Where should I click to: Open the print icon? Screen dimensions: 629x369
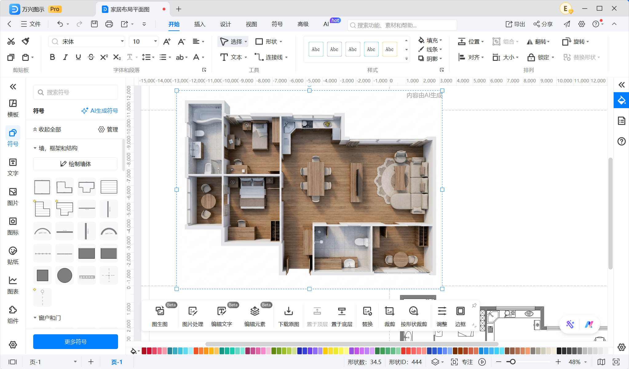[109, 24]
